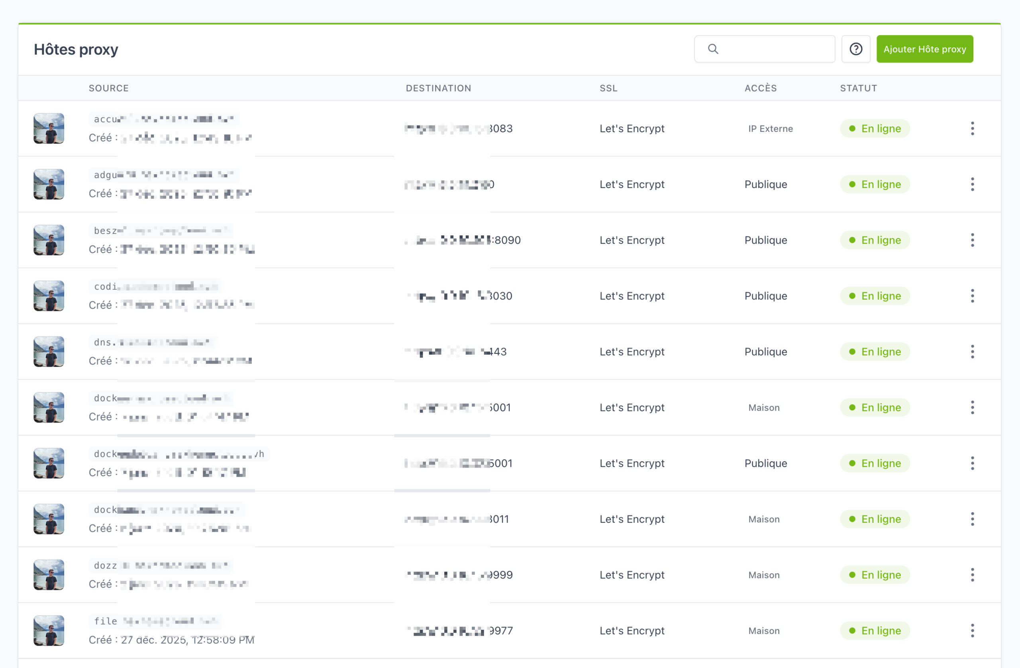
Task: Open the actions menu for the dns host
Action: coord(973,352)
